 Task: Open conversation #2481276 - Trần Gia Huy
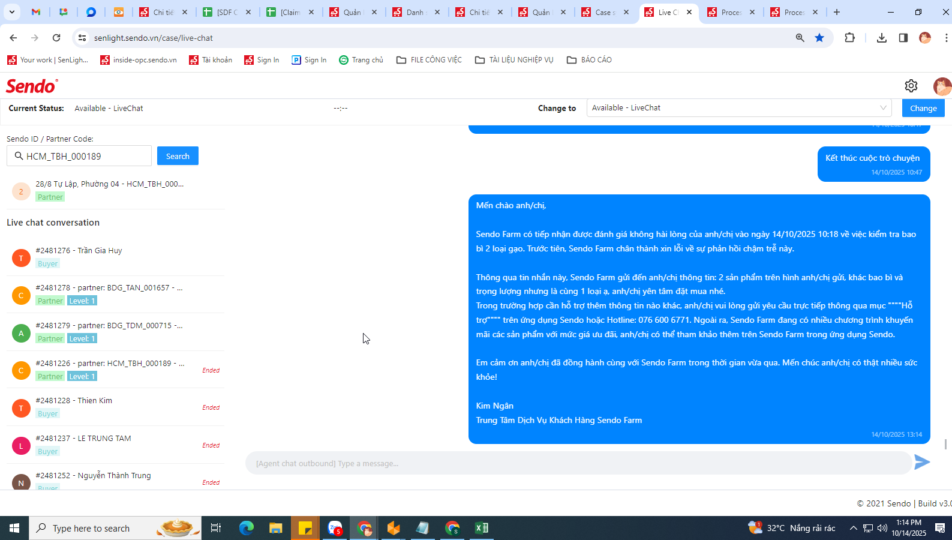tap(115, 257)
